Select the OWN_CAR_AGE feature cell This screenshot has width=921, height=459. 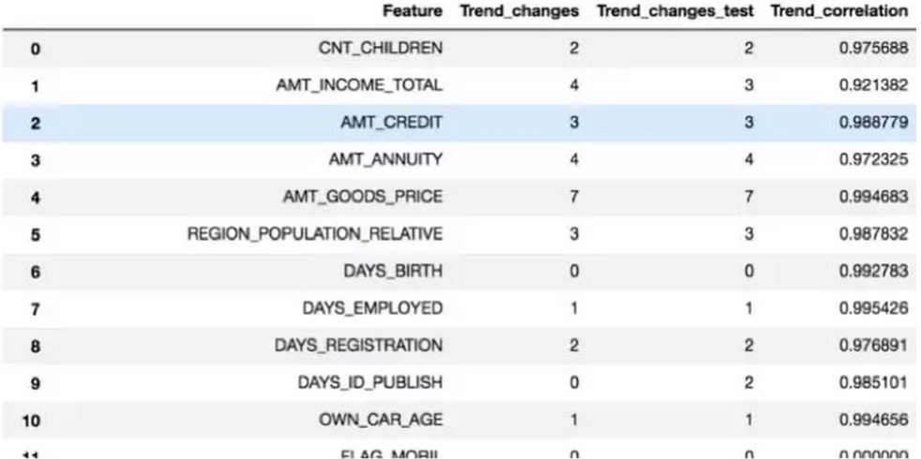tap(381, 421)
